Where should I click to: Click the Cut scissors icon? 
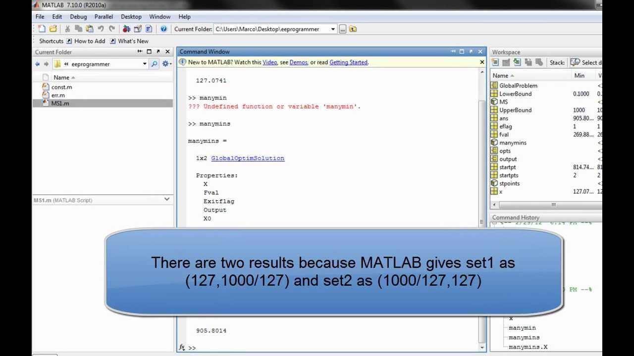pos(68,29)
